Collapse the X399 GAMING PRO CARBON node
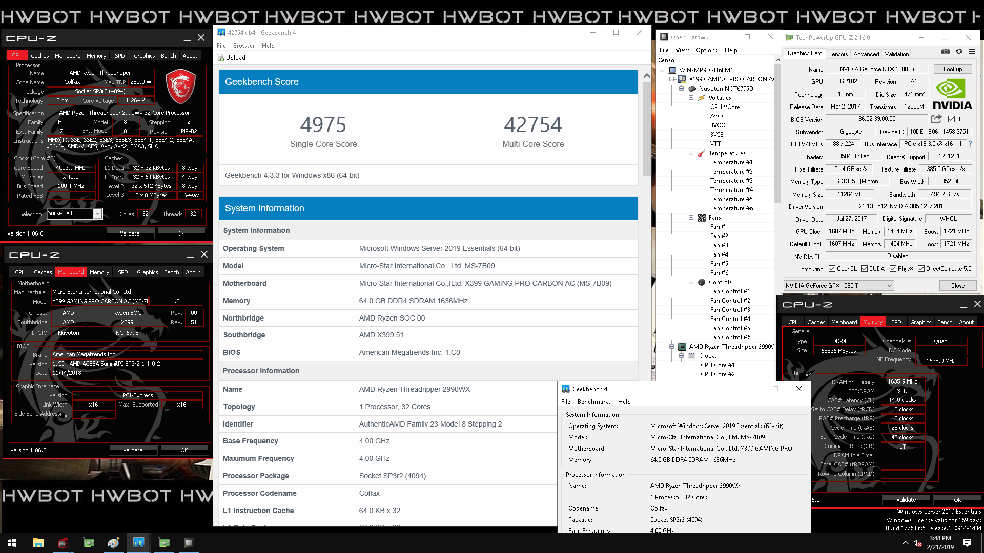This screenshot has width=984, height=553. (672, 79)
